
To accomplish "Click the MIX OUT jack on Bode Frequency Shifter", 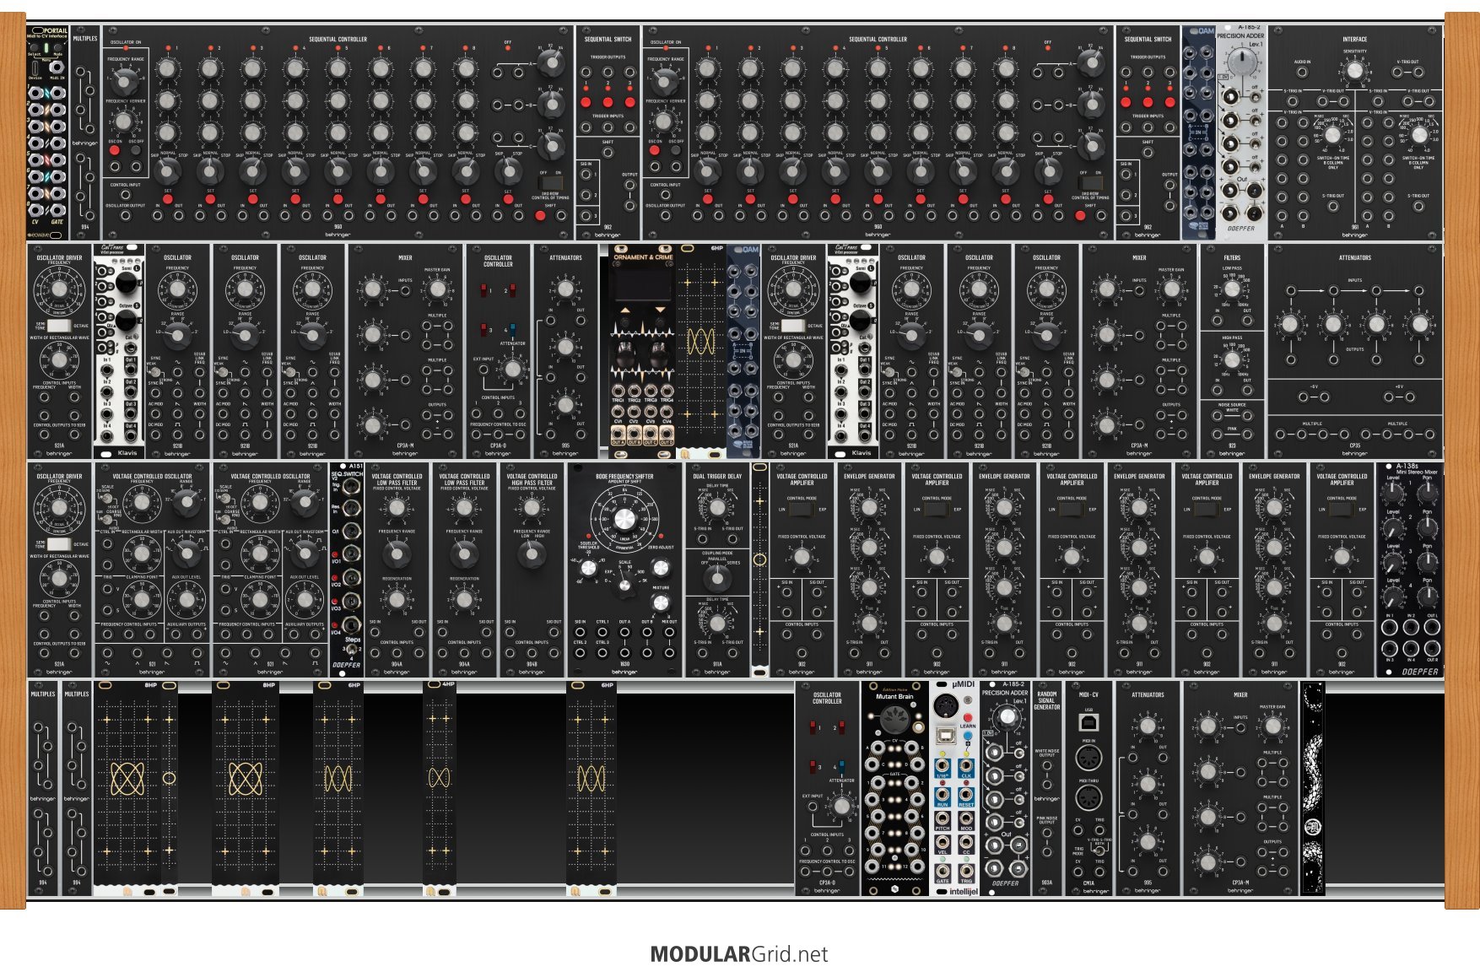I will pos(669,631).
